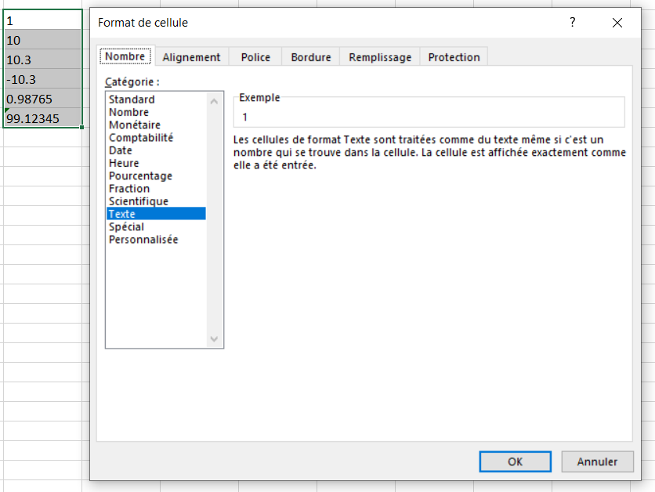Screen dimensions: 655x492
Task: Select the Remplissage tab
Action: [x=380, y=57]
